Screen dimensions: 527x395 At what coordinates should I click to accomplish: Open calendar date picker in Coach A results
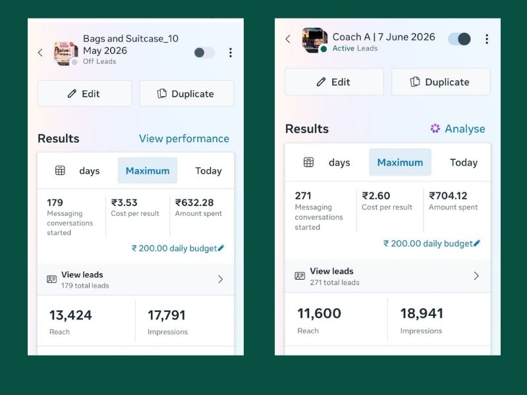pyautogui.click(x=308, y=162)
